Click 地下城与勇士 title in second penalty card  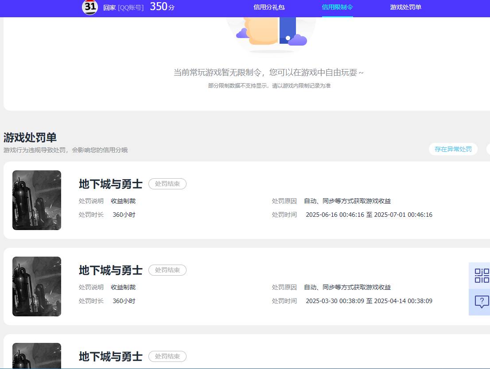(109, 270)
